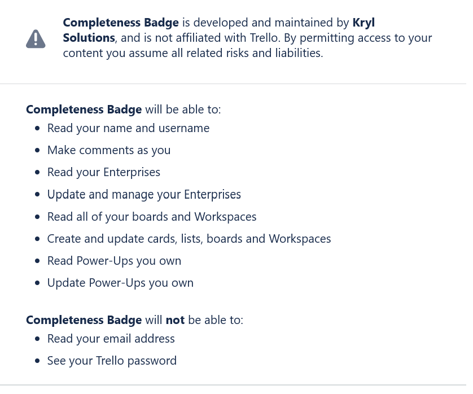The image size is (473, 394).
Task: Select the 'Make comments as you' permission
Action: coord(109,150)
